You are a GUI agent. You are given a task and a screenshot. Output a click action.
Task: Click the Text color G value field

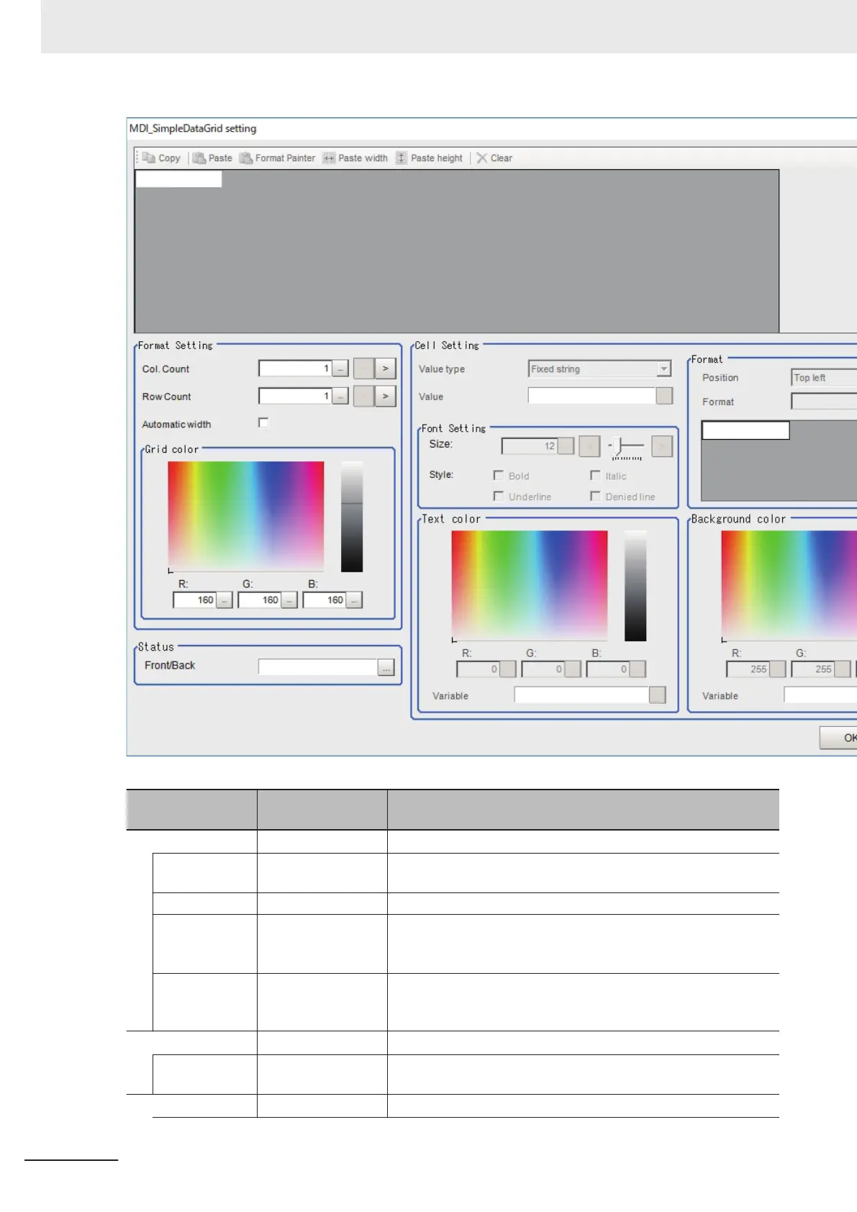(543, 669)
